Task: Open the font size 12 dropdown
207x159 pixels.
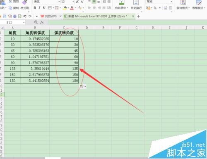Action: (73, 2)
